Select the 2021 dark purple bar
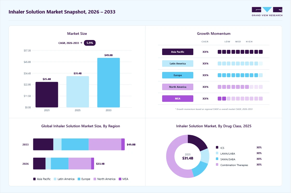Screen dimensions: 291x193 click(47, 95)
